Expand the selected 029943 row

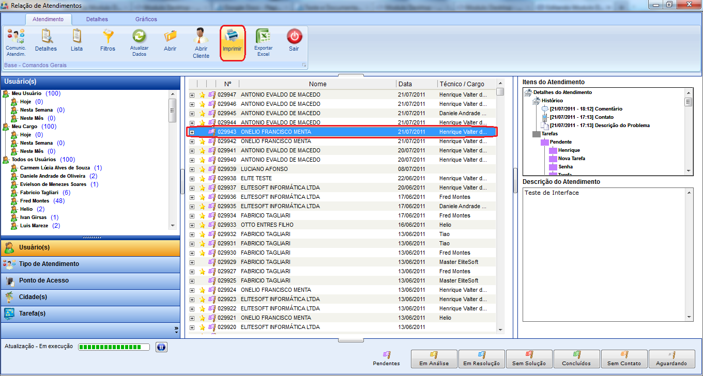[x=192, y=132]
